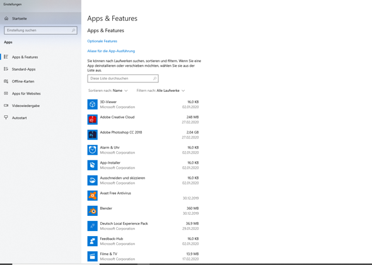Click the Avast Free Antivirus orange icon

(x=92, y=196)
